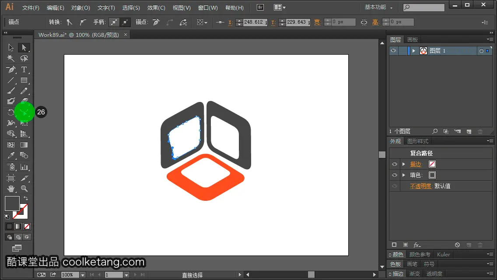The image size is (497, 280).
Task: Click the remove selected anchor points icon
Action: pos(156,22)
